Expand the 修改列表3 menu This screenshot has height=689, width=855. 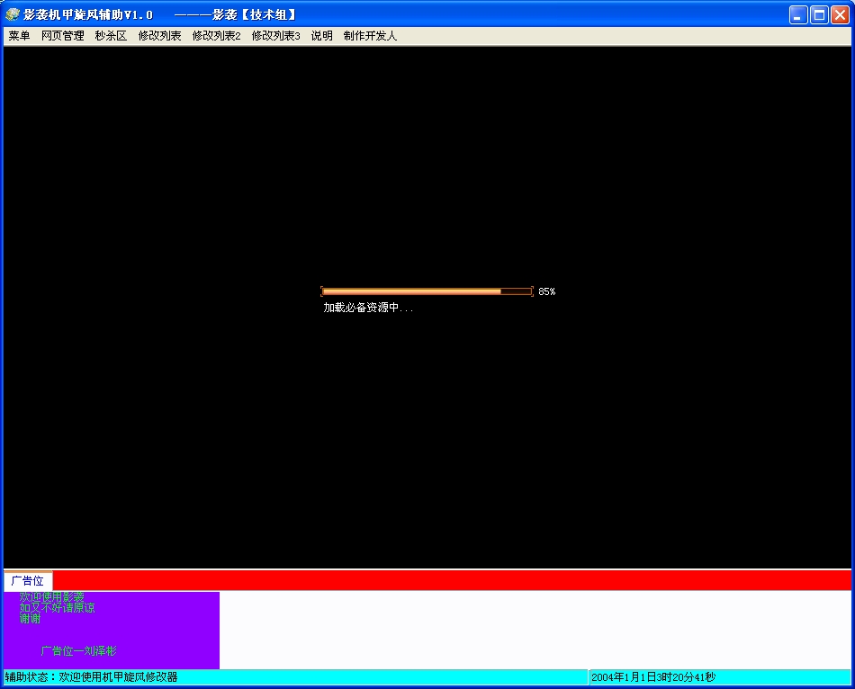click(x=275, y=36)
